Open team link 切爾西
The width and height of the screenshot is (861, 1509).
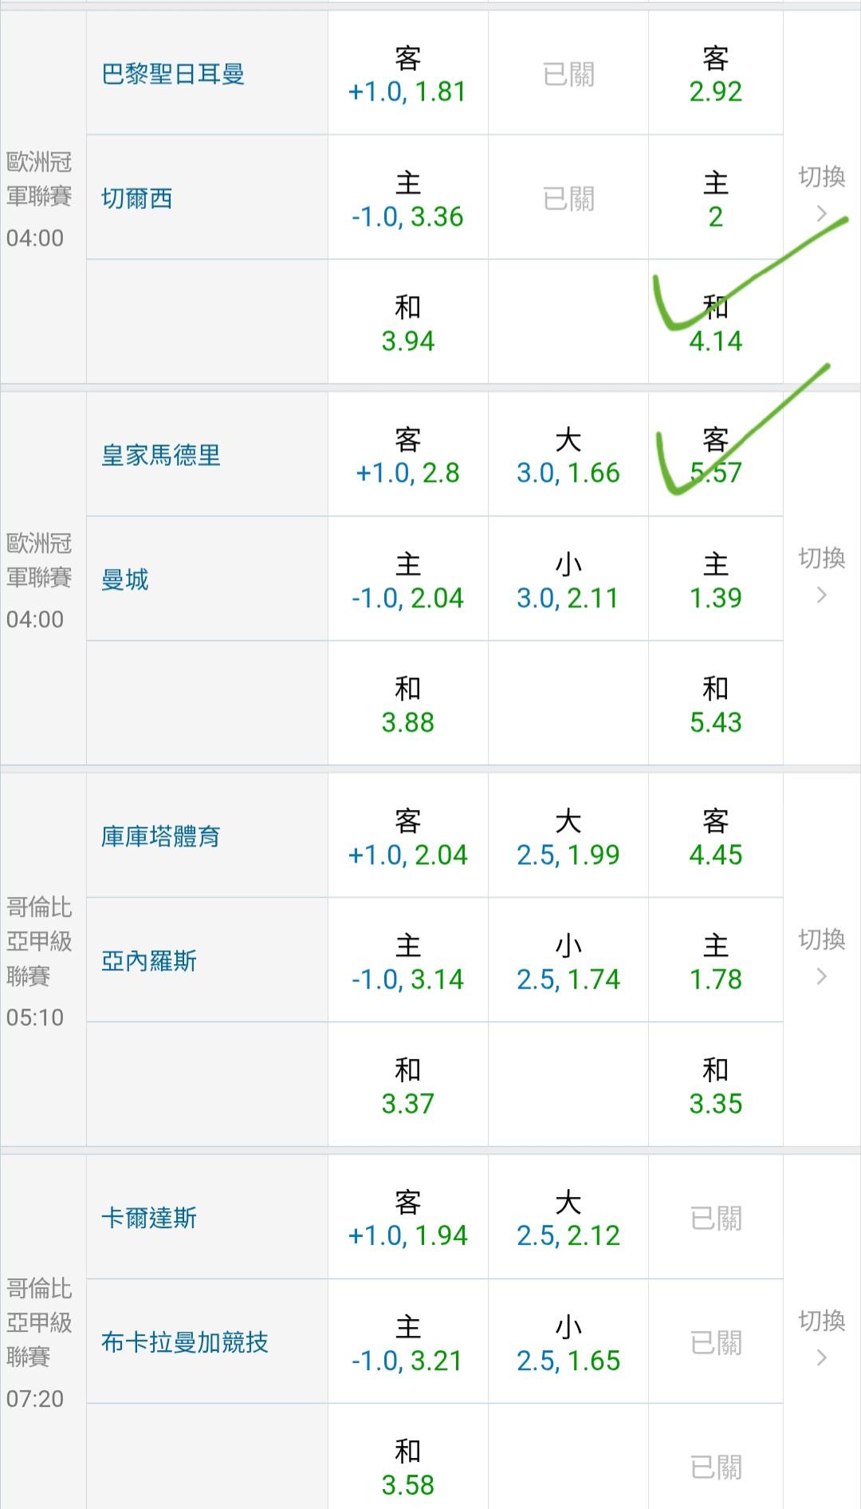pos(137,198)
